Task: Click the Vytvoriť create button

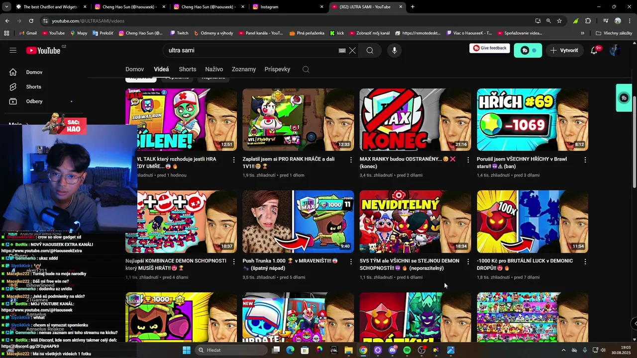Action: pos(564,50)
